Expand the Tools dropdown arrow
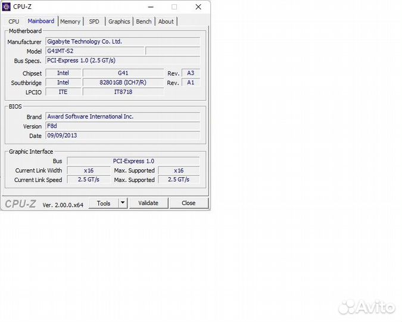This screenshot has width=402, height=322. pos(123,203)
